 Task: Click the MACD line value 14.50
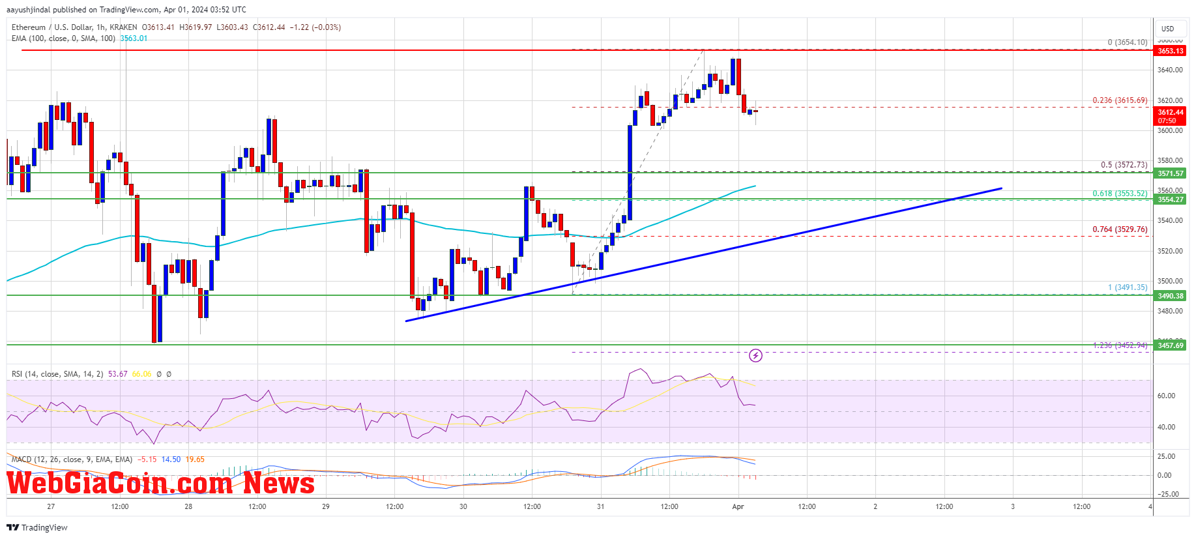171,459
